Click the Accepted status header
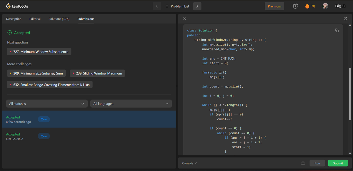 tap(19, 33)
